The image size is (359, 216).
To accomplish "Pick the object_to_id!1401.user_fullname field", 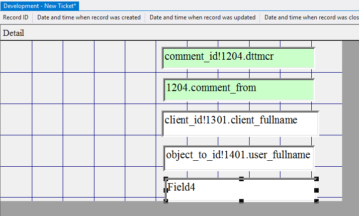I will (x=239, y=156).
